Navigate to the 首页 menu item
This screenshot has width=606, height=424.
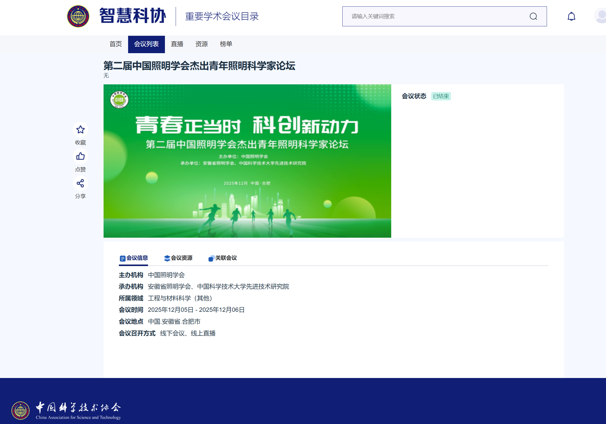tap(116, 44)
